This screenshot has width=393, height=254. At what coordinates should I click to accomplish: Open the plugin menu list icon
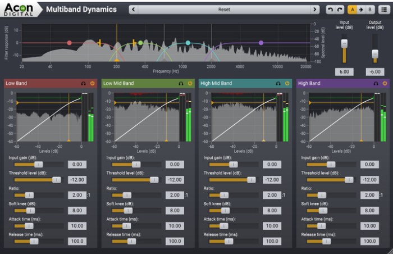point(383,10)
